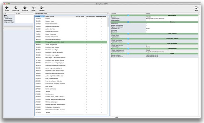Collapse the Type de compte section arrow

[112, 44]
